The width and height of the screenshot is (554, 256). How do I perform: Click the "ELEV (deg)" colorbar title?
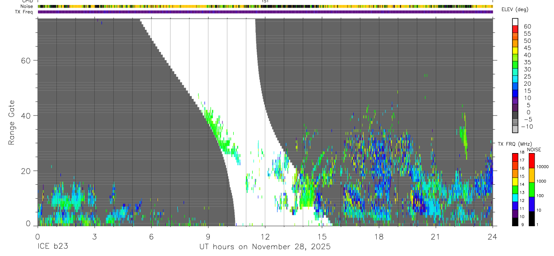coord(515,9)
